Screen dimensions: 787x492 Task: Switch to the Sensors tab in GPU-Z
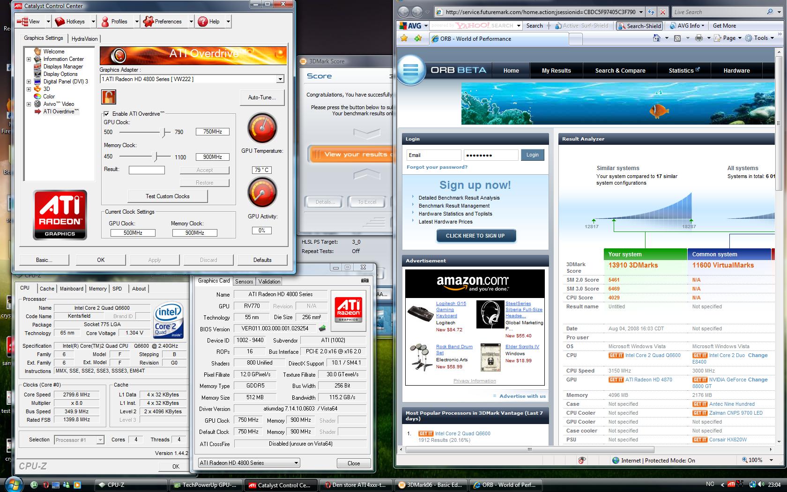click(244, 282)
